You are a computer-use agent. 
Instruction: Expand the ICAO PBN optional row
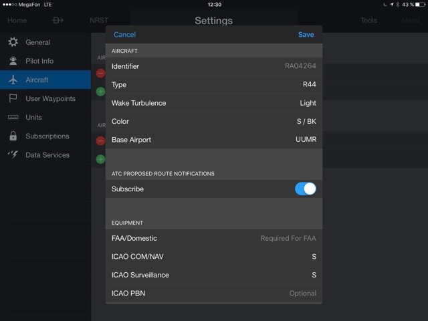pyautogui.click(x=214, y=293)
